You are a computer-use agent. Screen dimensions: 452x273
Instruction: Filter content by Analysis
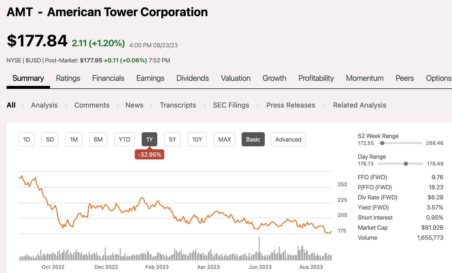click(x=44, y=105)
